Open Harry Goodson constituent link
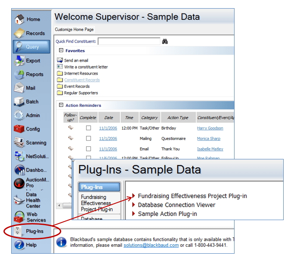Viewport: 288px width, 258px height. [210, 128]
